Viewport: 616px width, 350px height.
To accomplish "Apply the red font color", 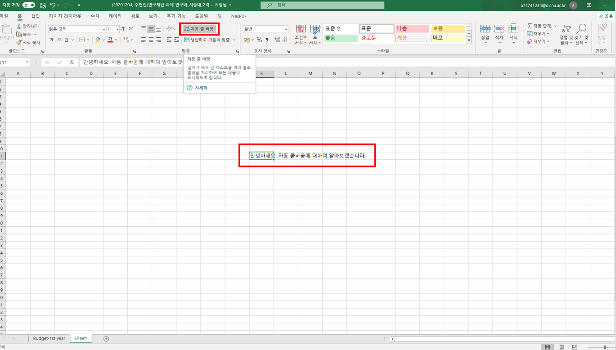I will 110,40.
